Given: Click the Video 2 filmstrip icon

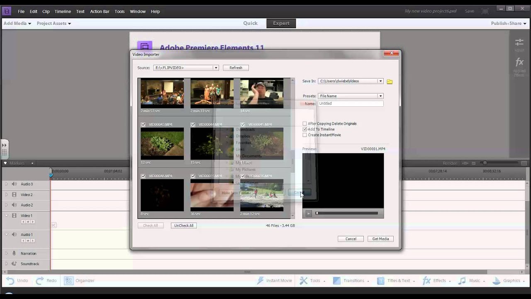Looking at the screenshot, I should point(14,194).
